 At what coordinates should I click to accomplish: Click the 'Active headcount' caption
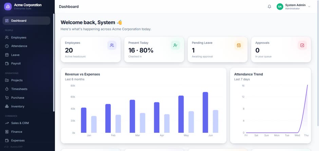[x=75, y=57]
